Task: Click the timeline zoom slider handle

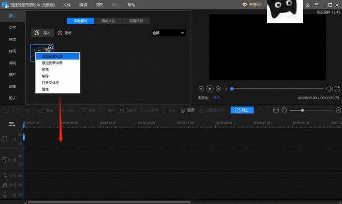Action: point(303,110)
